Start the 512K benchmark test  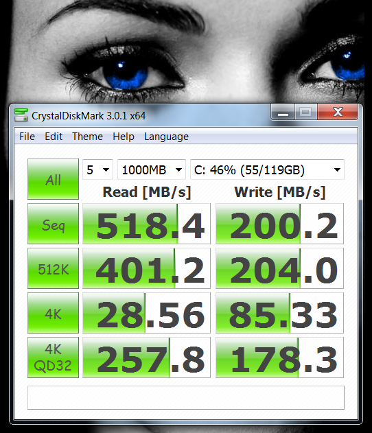[x=53, y=268]
